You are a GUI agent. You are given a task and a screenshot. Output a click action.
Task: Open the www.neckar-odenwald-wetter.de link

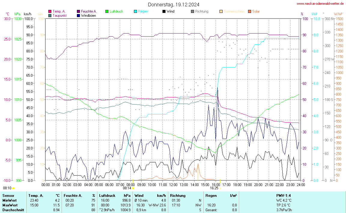click(320, 4)
